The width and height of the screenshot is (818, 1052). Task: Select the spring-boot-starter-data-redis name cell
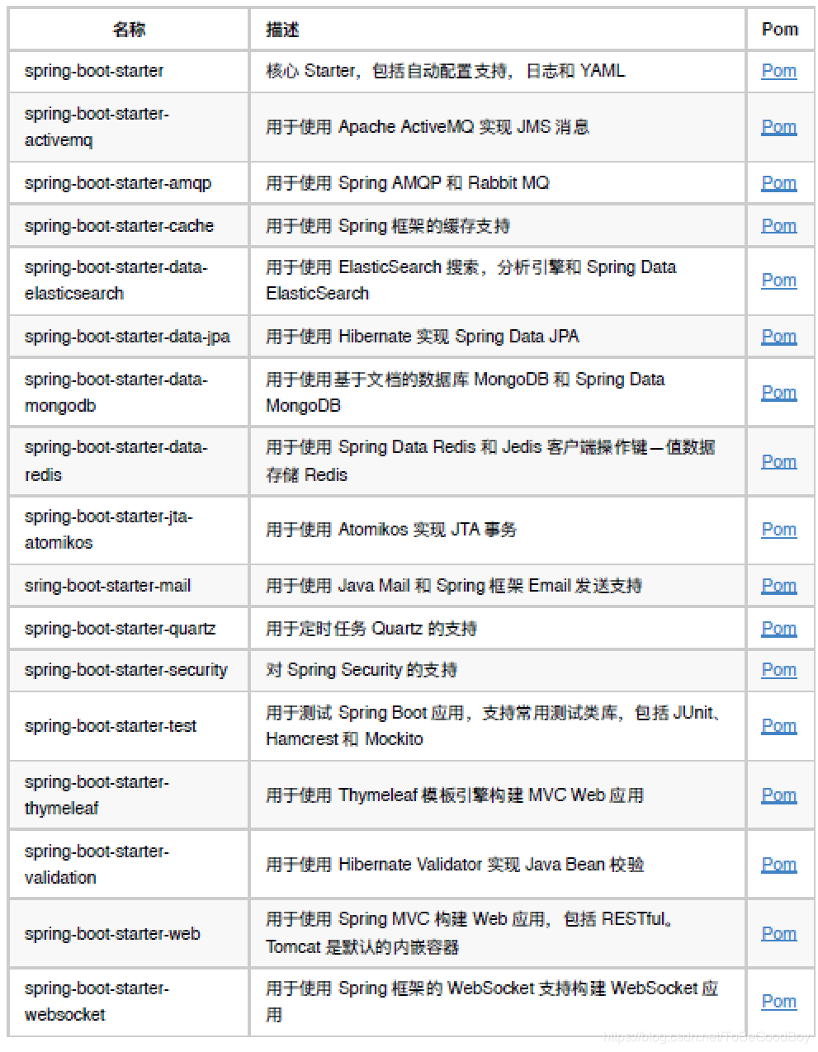tap(129, 462)
